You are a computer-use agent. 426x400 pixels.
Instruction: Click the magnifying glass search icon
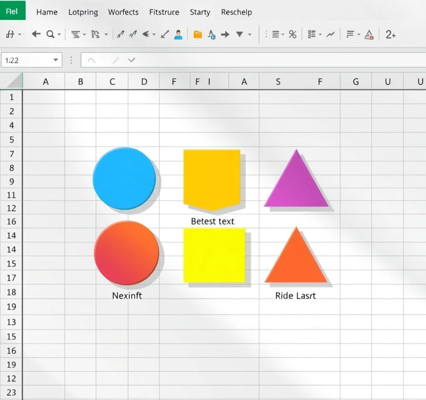point(50,35)
